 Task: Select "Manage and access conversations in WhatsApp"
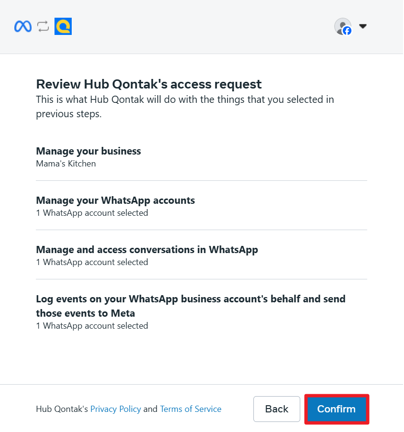coord(147,250)
